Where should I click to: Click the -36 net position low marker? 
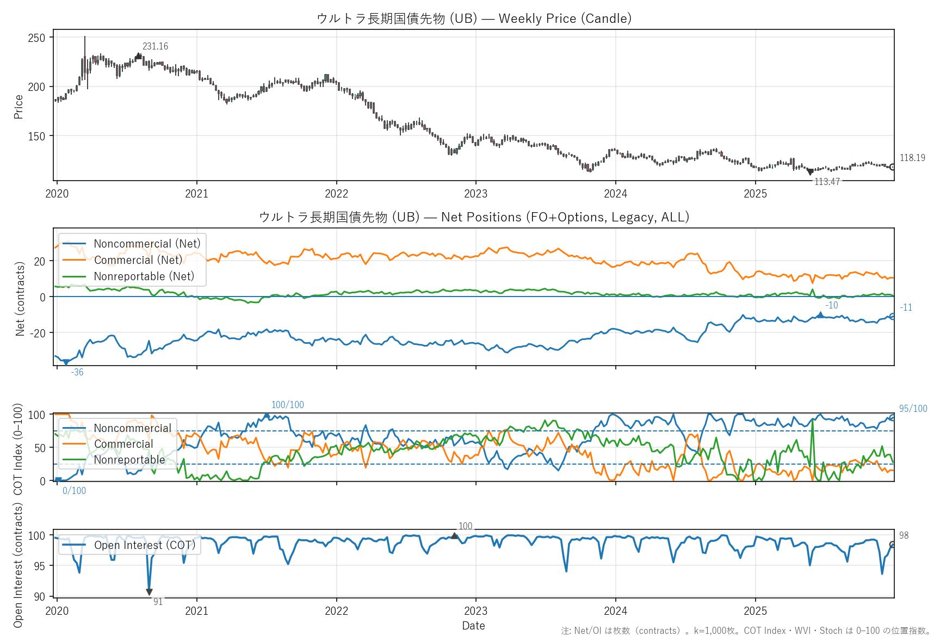point(66,362)
